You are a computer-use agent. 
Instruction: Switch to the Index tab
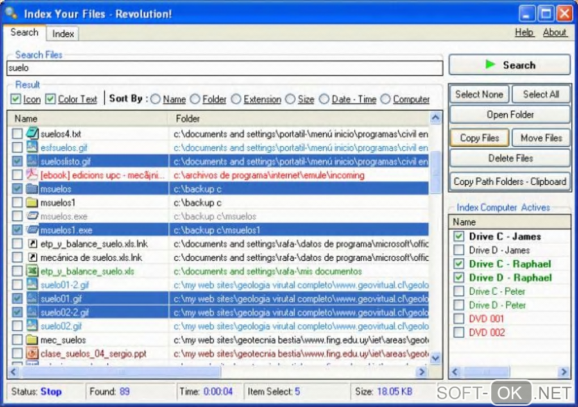click(x=63, y=33)
